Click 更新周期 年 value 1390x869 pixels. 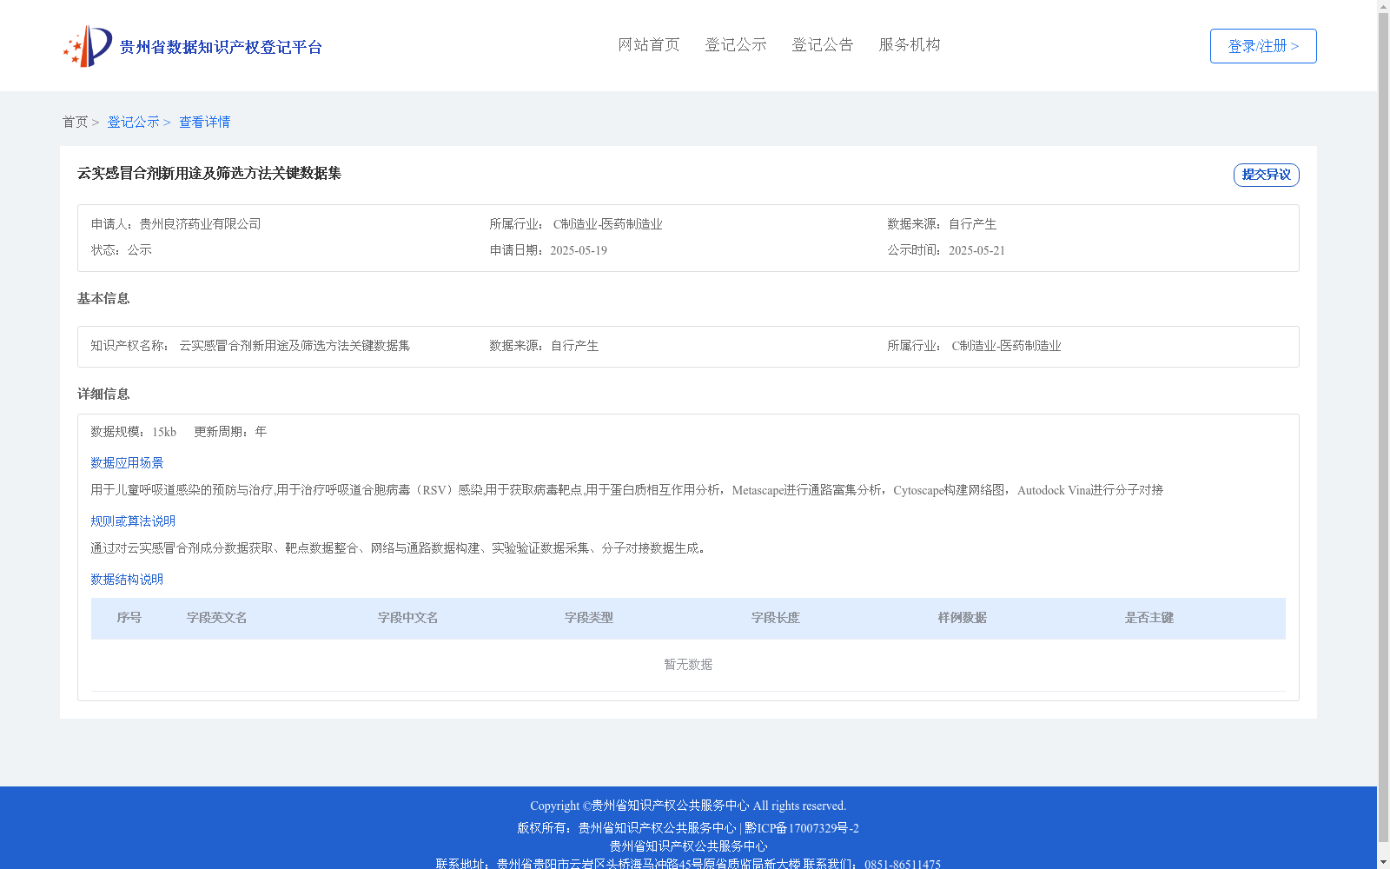(x=261, y=432)
